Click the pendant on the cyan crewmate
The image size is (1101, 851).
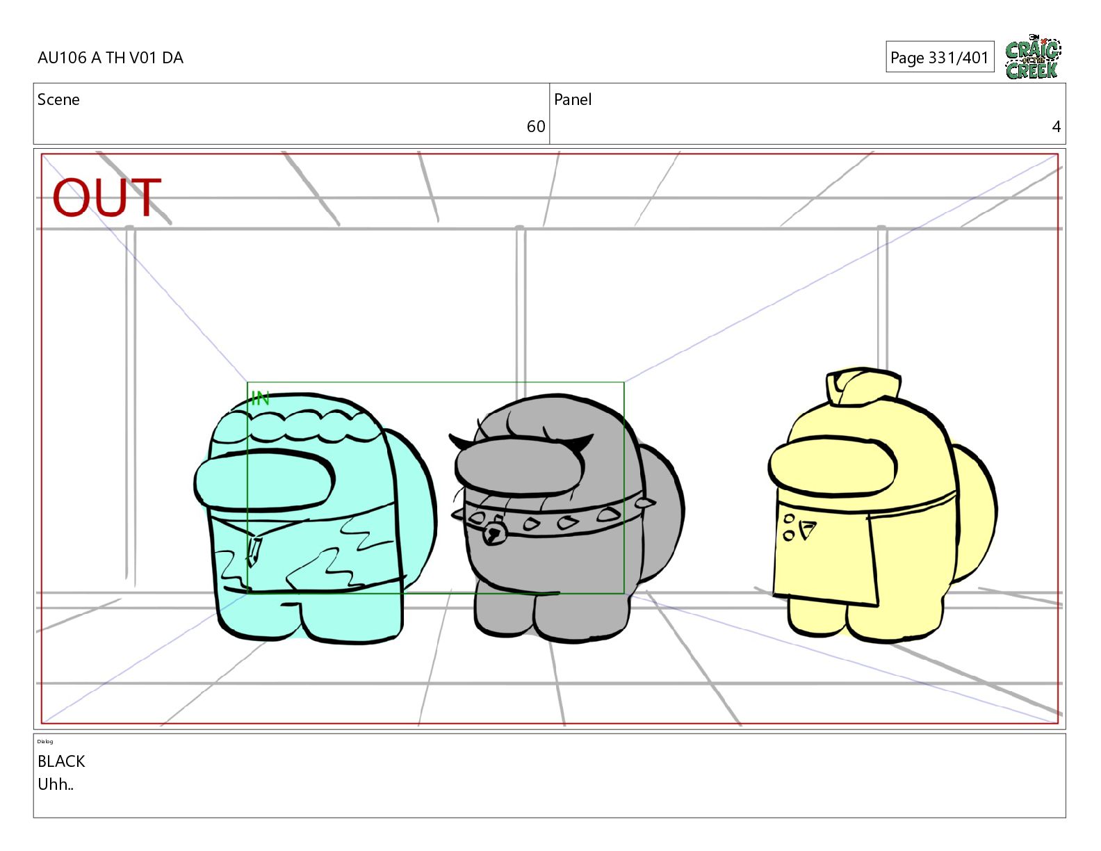tap(254, 551)
